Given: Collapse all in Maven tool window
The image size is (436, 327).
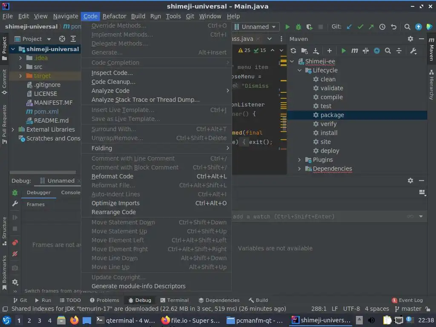Looking at the screenshot, I should click(x=399, y=51).
